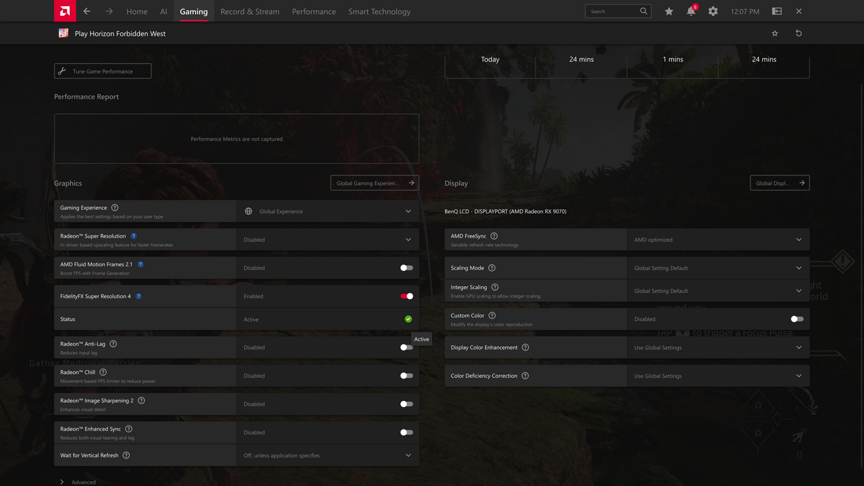The height and width of the screenshot is (486, 864).
Task: Enable Custom Color toggle
Action: pos(797,319)
